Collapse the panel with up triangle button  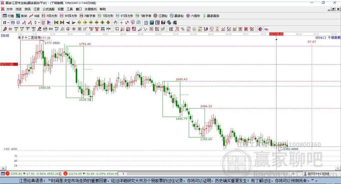(x=3, y=168)
